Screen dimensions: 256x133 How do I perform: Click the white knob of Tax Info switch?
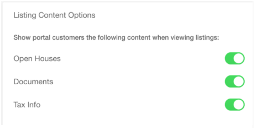tap(239, 105)
